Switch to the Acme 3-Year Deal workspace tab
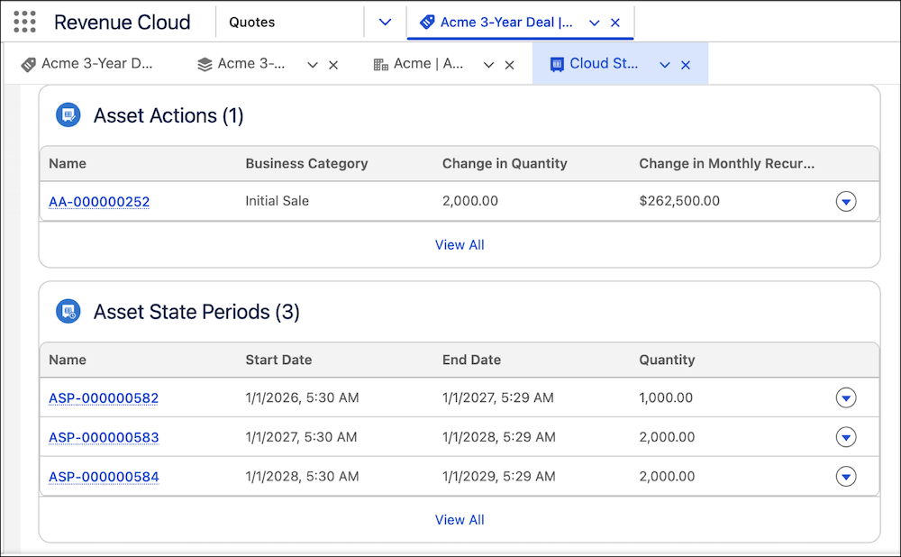The width and height of the screenshot is (901, 557). point(506,23)
